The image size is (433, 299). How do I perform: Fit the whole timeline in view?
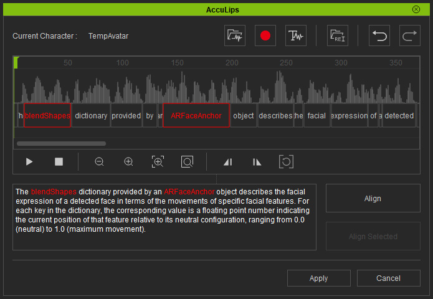click(x=187, y=162)
